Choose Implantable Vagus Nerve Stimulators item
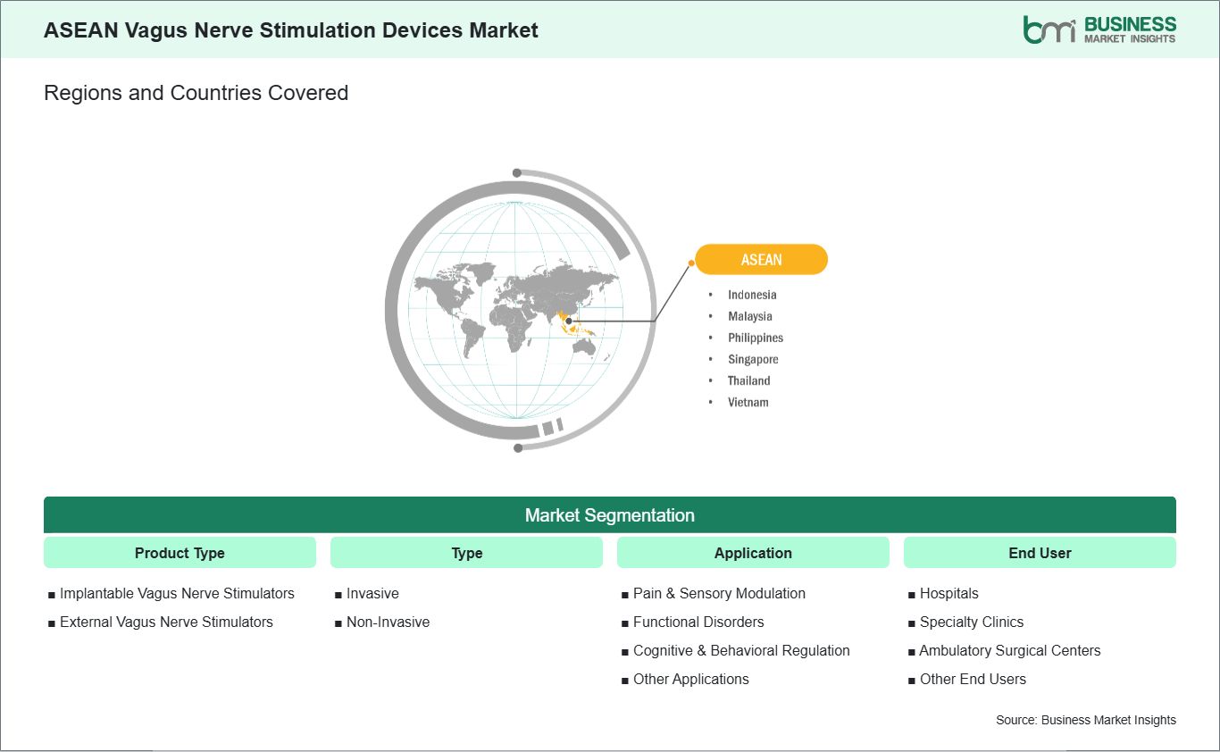Viewport: 1220px width, 752px height. coord(177,593)
